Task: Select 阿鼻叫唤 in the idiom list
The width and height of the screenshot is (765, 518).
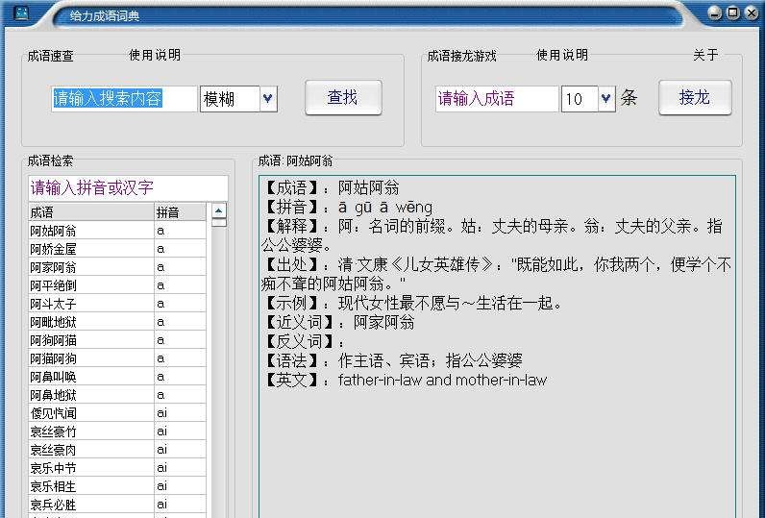Action: (x=117, y=377)
